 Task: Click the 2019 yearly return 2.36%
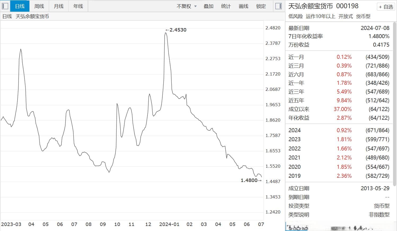pos(344,176)
